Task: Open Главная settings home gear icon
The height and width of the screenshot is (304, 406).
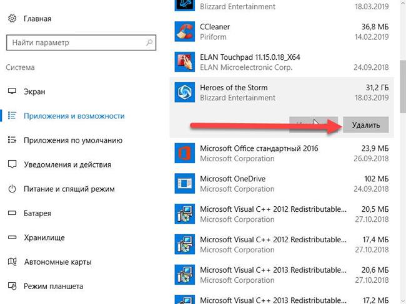Action: (x=12, y=19)
